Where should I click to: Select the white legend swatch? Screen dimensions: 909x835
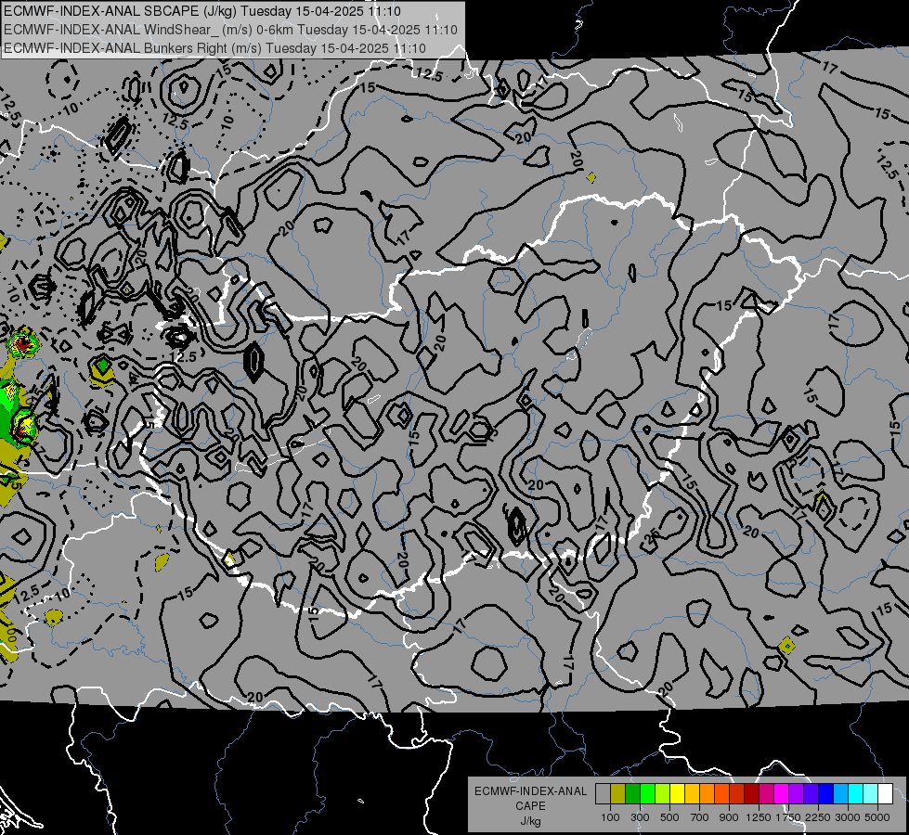tap(885, 794)
